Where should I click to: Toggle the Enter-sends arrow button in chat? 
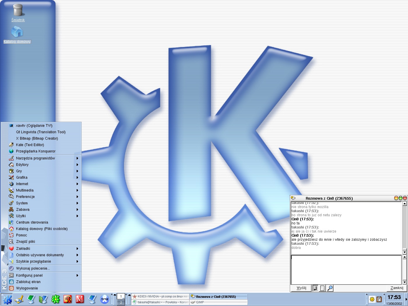click(315, 288)
